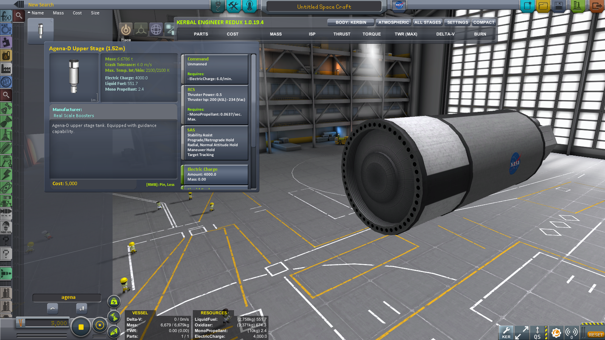Switch to the Parts editor mode icon
This screenshot has width=605, height=340.
[218, 6]
